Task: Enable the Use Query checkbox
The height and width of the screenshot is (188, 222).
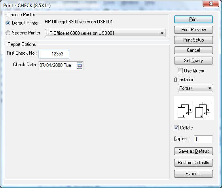Action: click(180, 70)
